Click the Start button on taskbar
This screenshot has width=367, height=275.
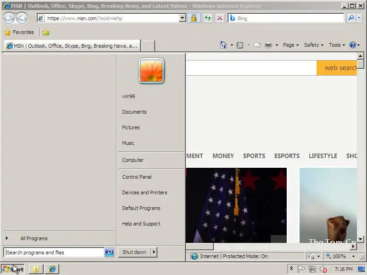[x=13, y=269]
